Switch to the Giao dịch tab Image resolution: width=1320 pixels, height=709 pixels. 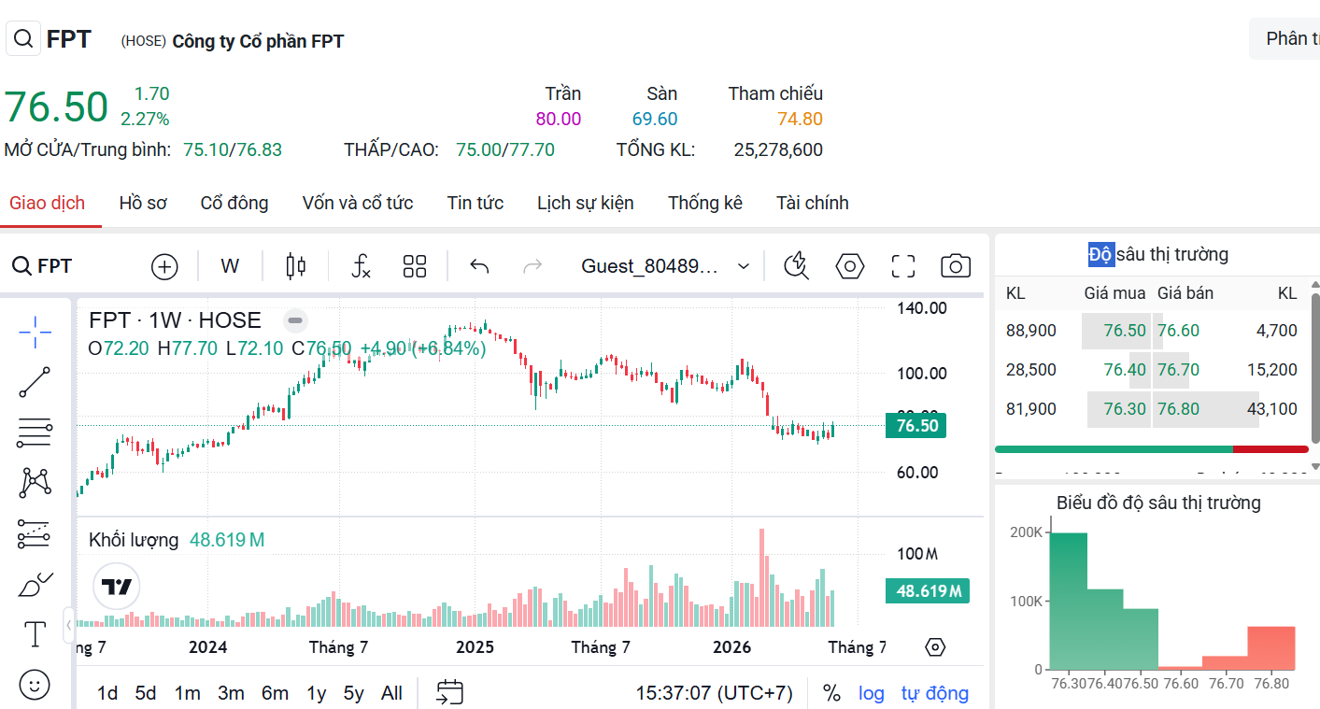click(48, 203)
